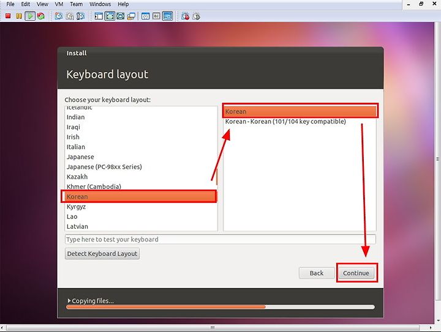Show the Appliance view icon
Viewport: 441px width, 332px height.
click(156, 16)
